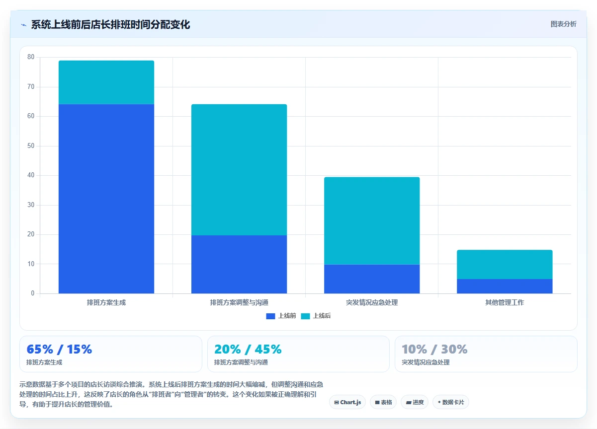Viewport: 597px width, 429px height.
Task: Click the blue 上线前 bar for 突发情况应急处理
Action: [372, 279]
